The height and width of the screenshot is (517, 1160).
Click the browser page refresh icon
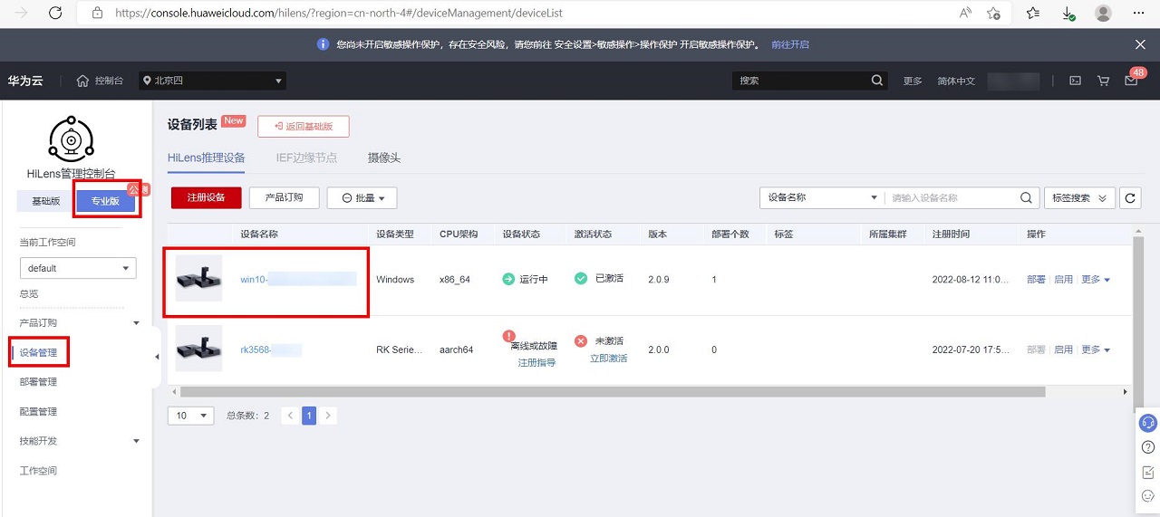(55, 14)
